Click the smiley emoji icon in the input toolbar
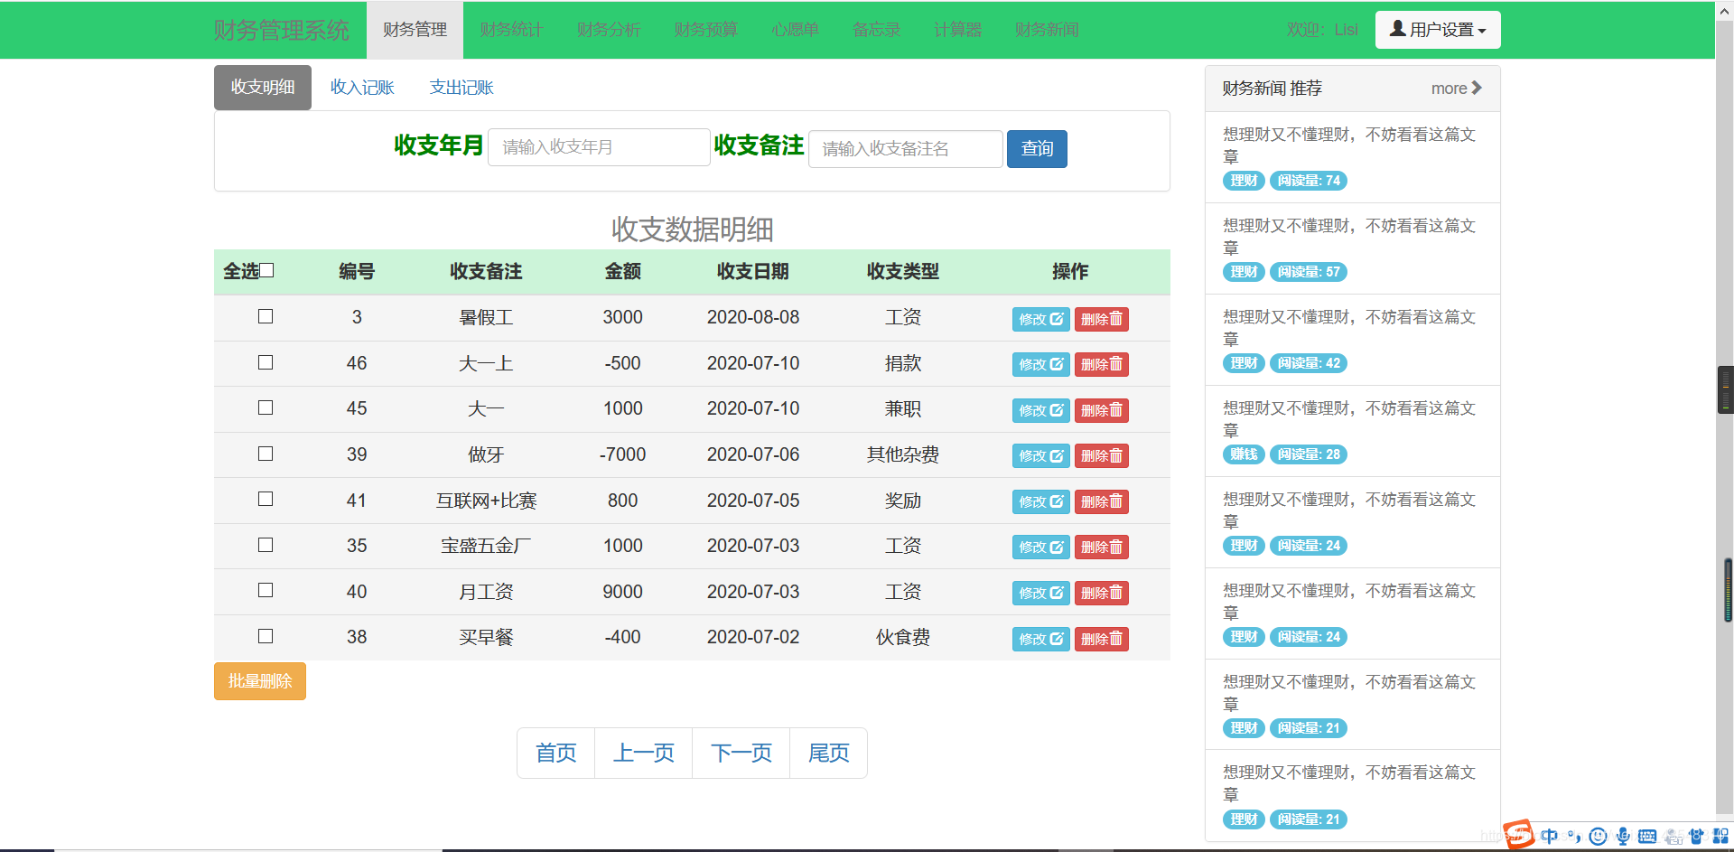This screenshot has height=852, width=1734. tap(1598, 836)
